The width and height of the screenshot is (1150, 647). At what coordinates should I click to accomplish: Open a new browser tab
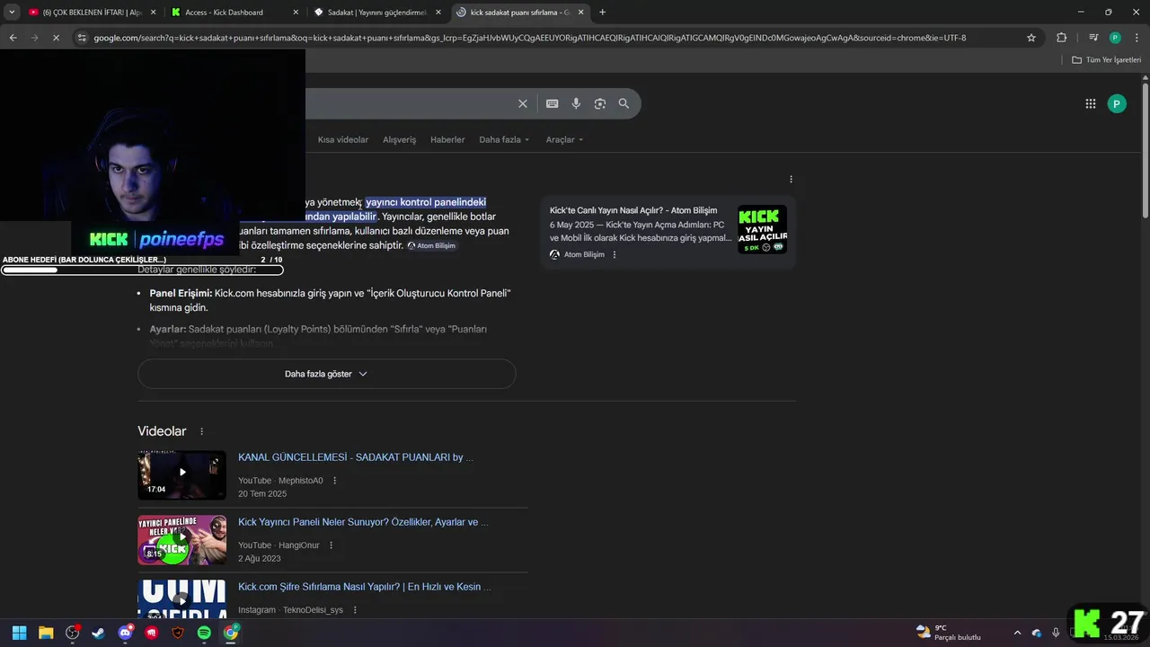point(602,12)
